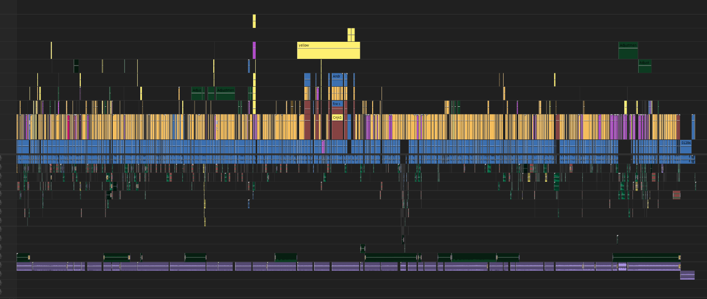This screenshot has height=299, width=707.
Task: Click the top-right "Adjustmen" adjustment layer clip
Action: [x=628, y=51]
